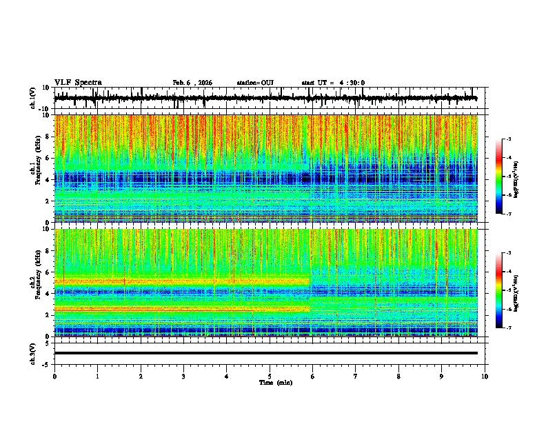Click the last time tick label "10"

tap(485, 376)
